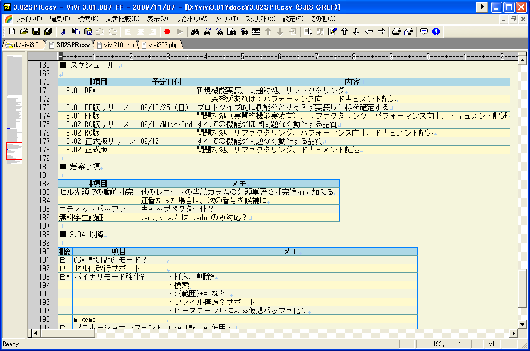Click the play arrow button in title bar
This screenshot has width=530, height=351.
click(x=482, y=7)
